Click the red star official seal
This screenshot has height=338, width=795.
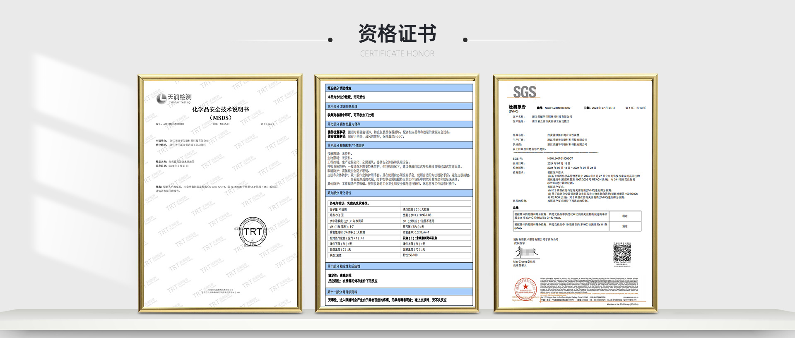[525, 288]
